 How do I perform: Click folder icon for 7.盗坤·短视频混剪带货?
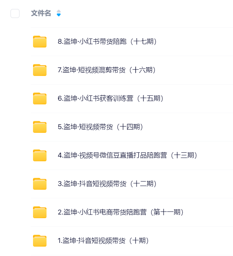point(40,70)
